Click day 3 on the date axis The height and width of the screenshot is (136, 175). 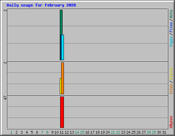(22, 132)
